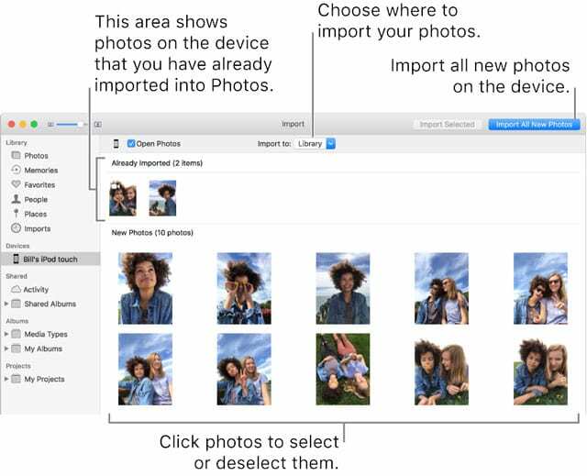Viewport: 587px width, 476px height.
Task: Select second already imported photo
Action: coord(162,198)
